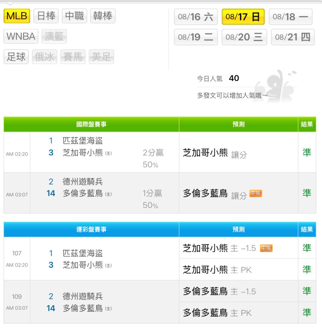Image resolution: width=322 pixels, height=330 pixels.
Task: Open the 芝加哥小熊 主 PK prediction
Action: 217,270
